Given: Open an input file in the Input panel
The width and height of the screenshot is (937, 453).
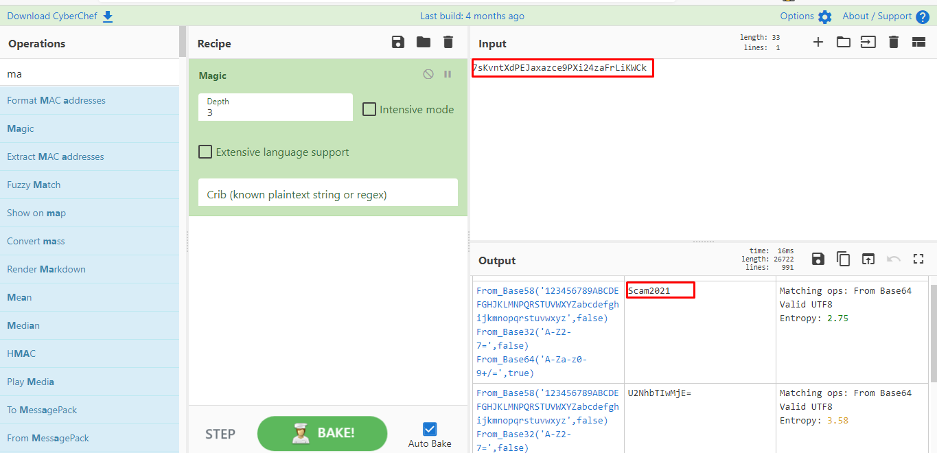Looking at the screenshot, I should 843,42.
